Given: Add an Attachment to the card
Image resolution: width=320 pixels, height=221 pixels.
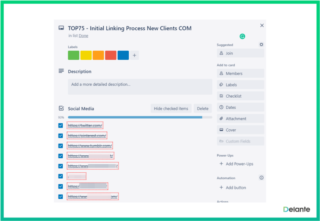Looking at the screenshot, I should pyautogui.click(x=240, y=119).
